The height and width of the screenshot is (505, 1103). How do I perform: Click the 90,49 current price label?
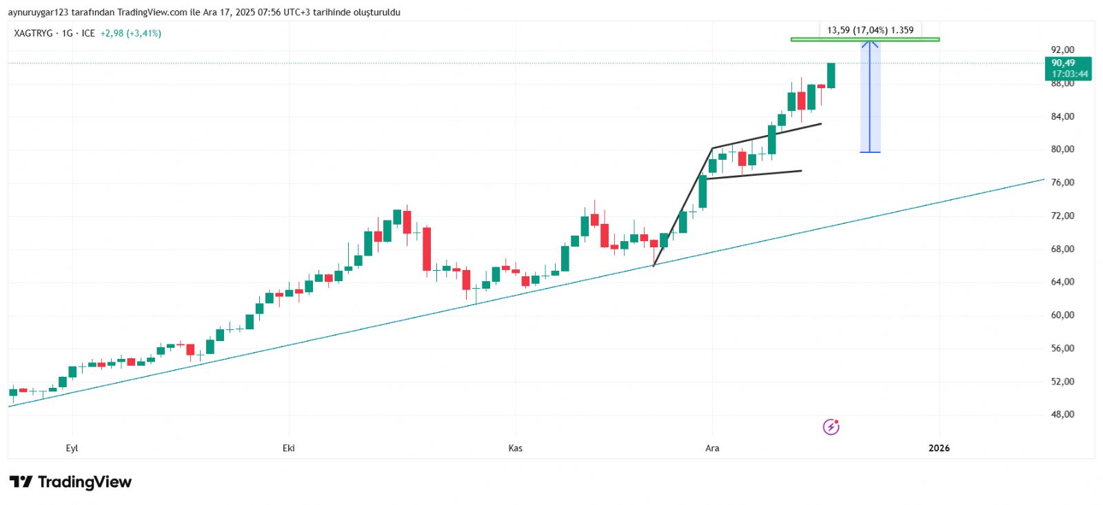point(1063,63)
